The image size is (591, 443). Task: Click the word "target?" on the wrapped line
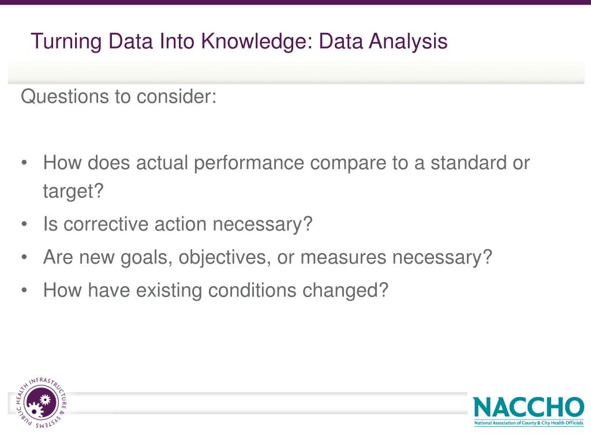tap(73, 192)
